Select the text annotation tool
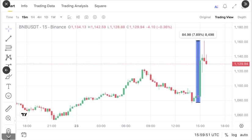252x140 pixels. 9,86
